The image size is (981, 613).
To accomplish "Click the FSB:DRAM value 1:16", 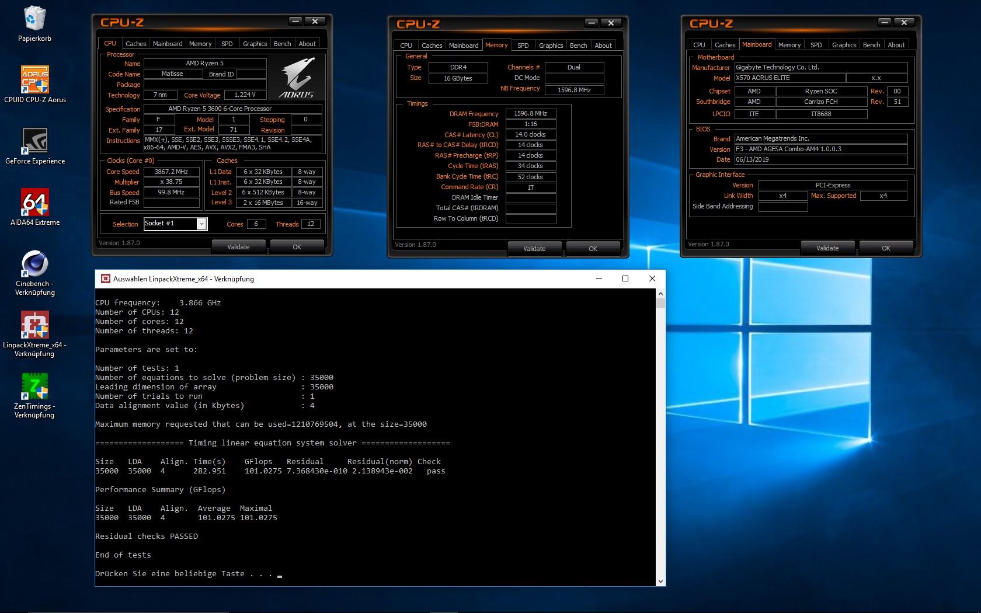I will point(530,124).
